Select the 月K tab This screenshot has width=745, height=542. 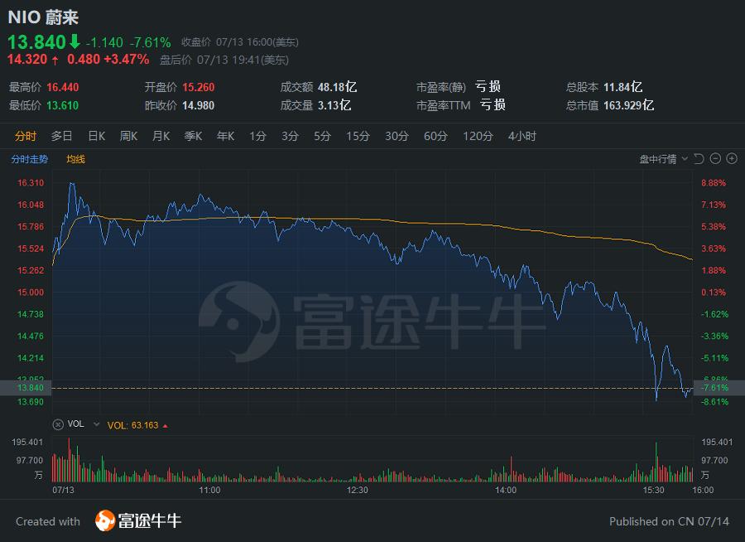[x=161, y=136]
